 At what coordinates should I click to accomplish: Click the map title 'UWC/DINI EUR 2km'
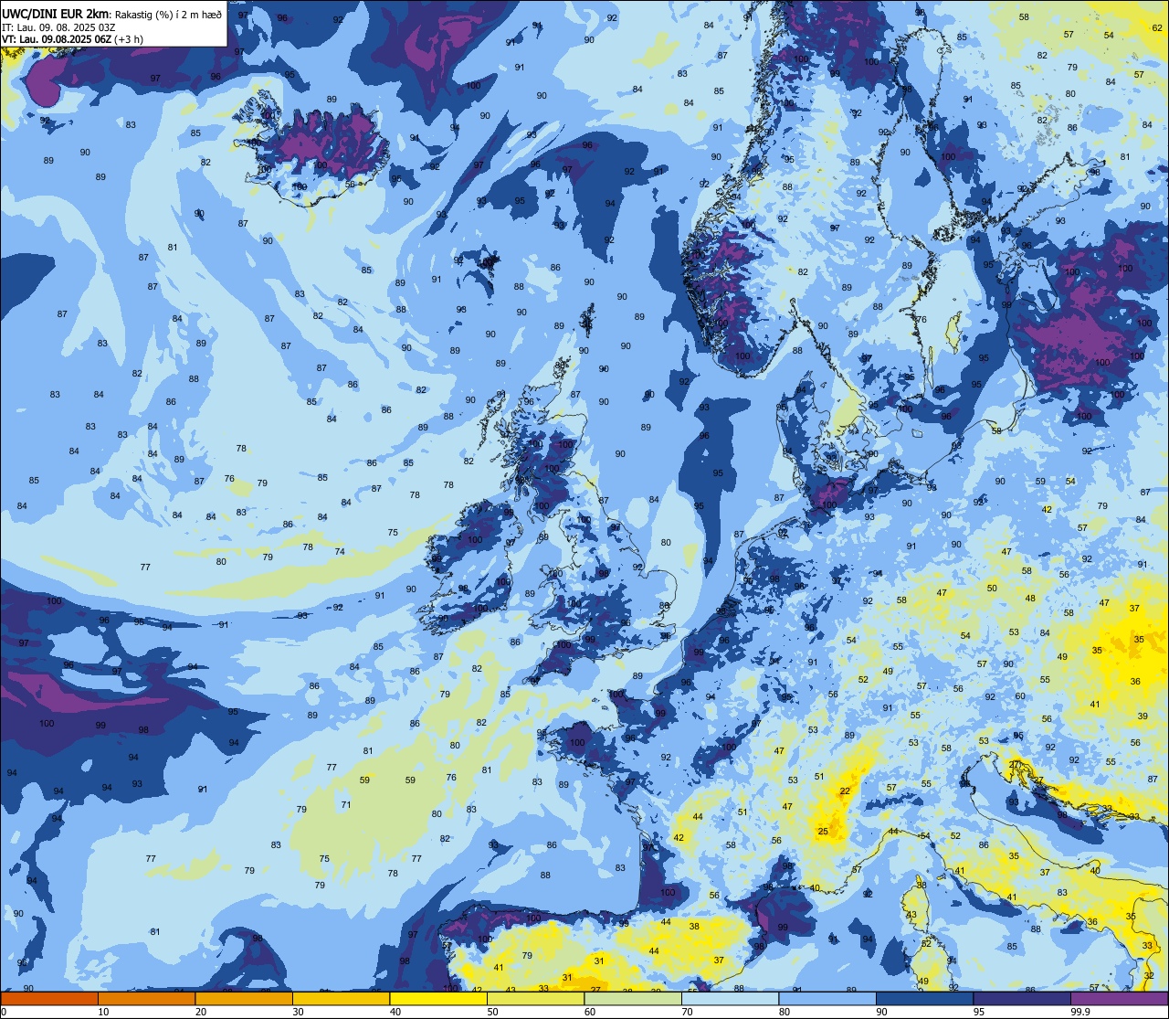coord(56,14)
